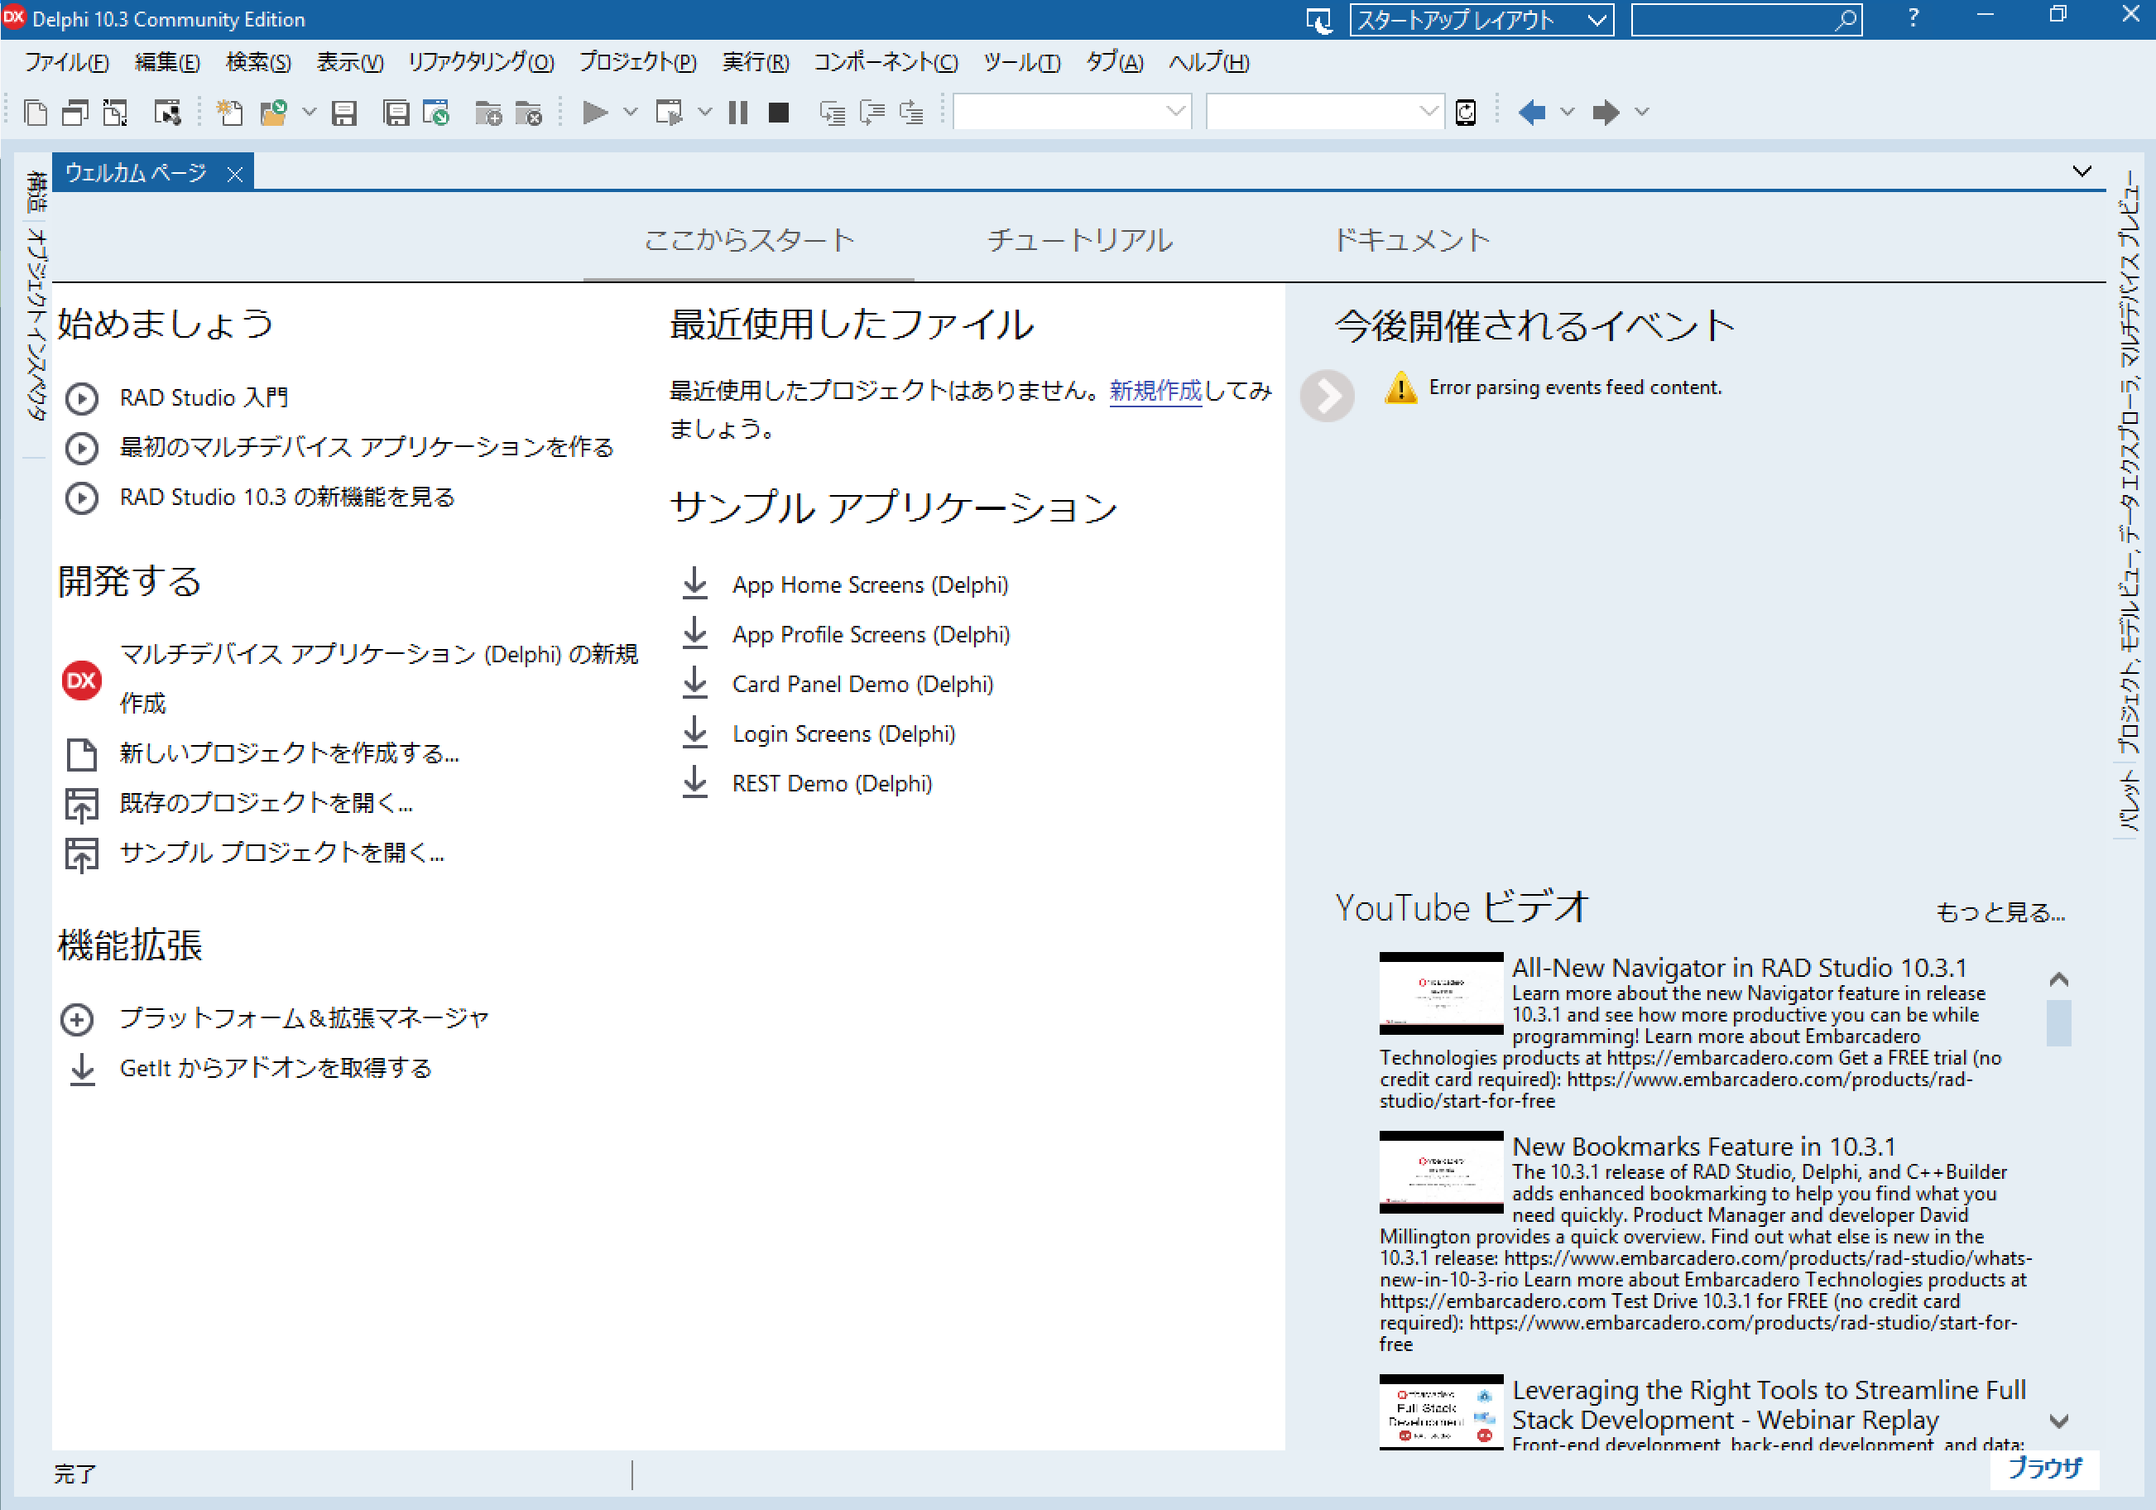
Task: Download the Card Panel Demo (Delphi) sample
Action: (x=862, y=685)
